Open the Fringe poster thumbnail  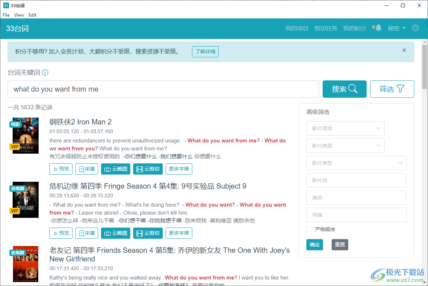point(26,200)
